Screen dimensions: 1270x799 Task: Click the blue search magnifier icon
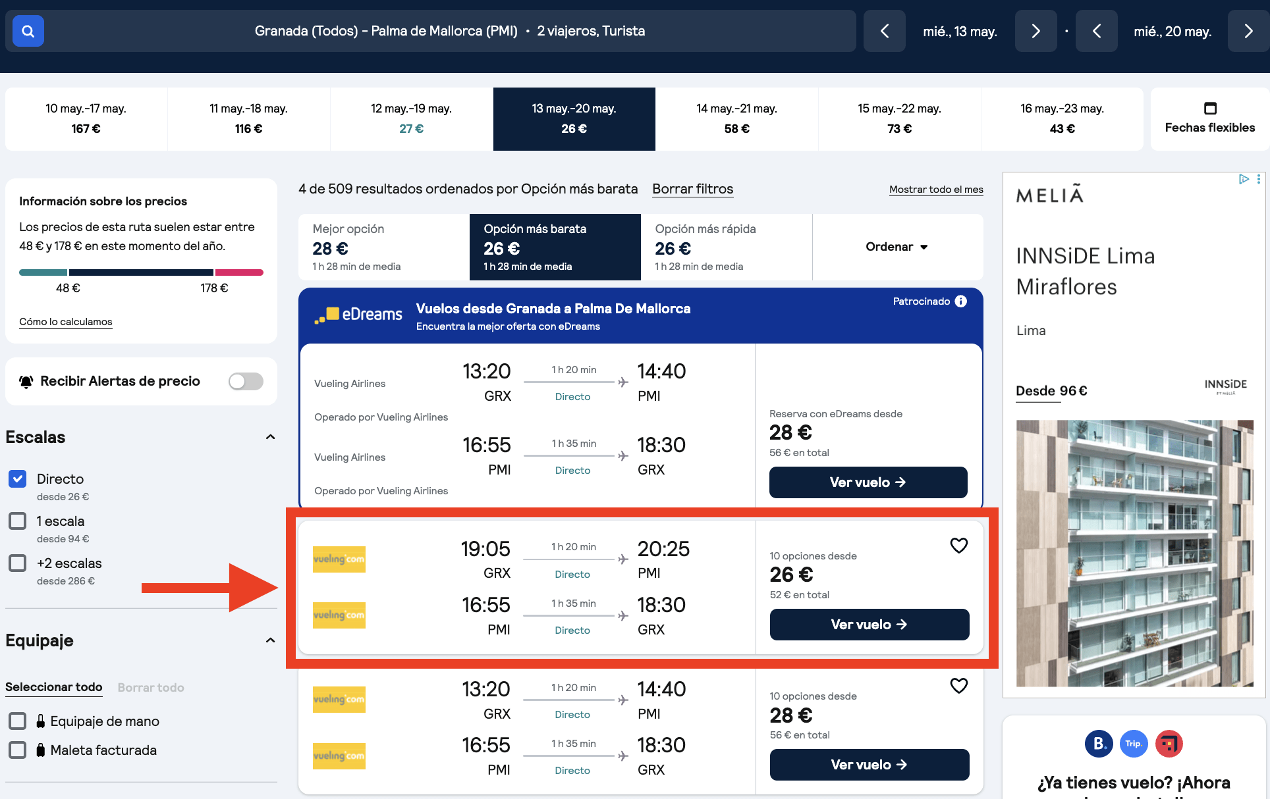coord(28,31)
